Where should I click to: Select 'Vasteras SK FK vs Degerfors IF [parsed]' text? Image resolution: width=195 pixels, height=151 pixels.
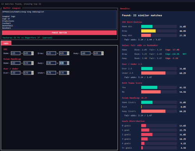tap(27, 38)
